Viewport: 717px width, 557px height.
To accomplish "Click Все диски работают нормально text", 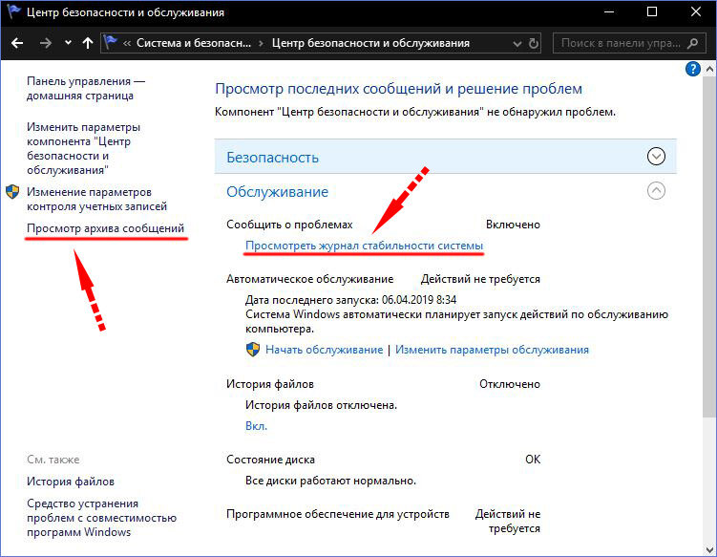I will (331, 481).
